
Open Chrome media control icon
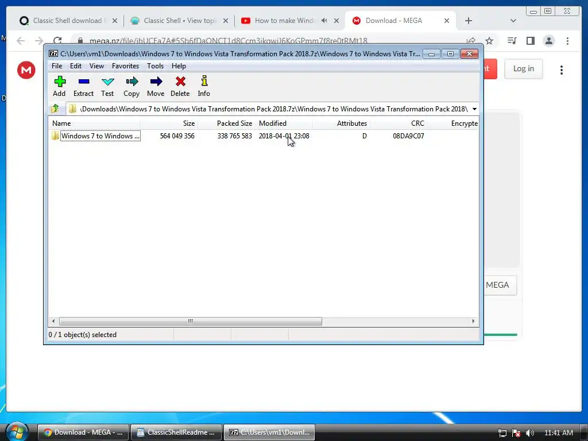pyautogui.click(x=512, y=41)
